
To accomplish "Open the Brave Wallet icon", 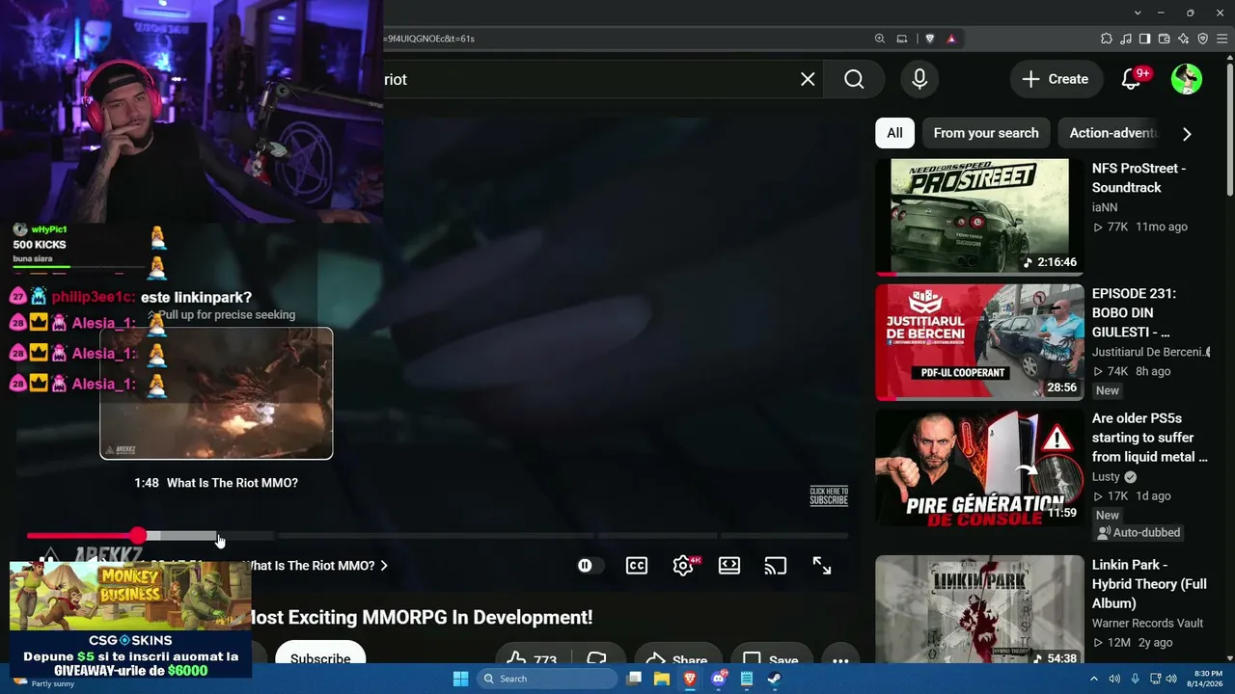I will click(x=1165, y=39).
